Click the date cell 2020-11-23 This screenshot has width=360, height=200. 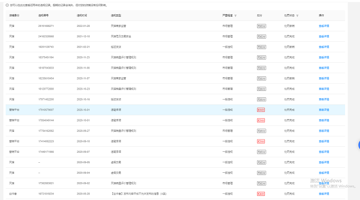coord(83,57)
